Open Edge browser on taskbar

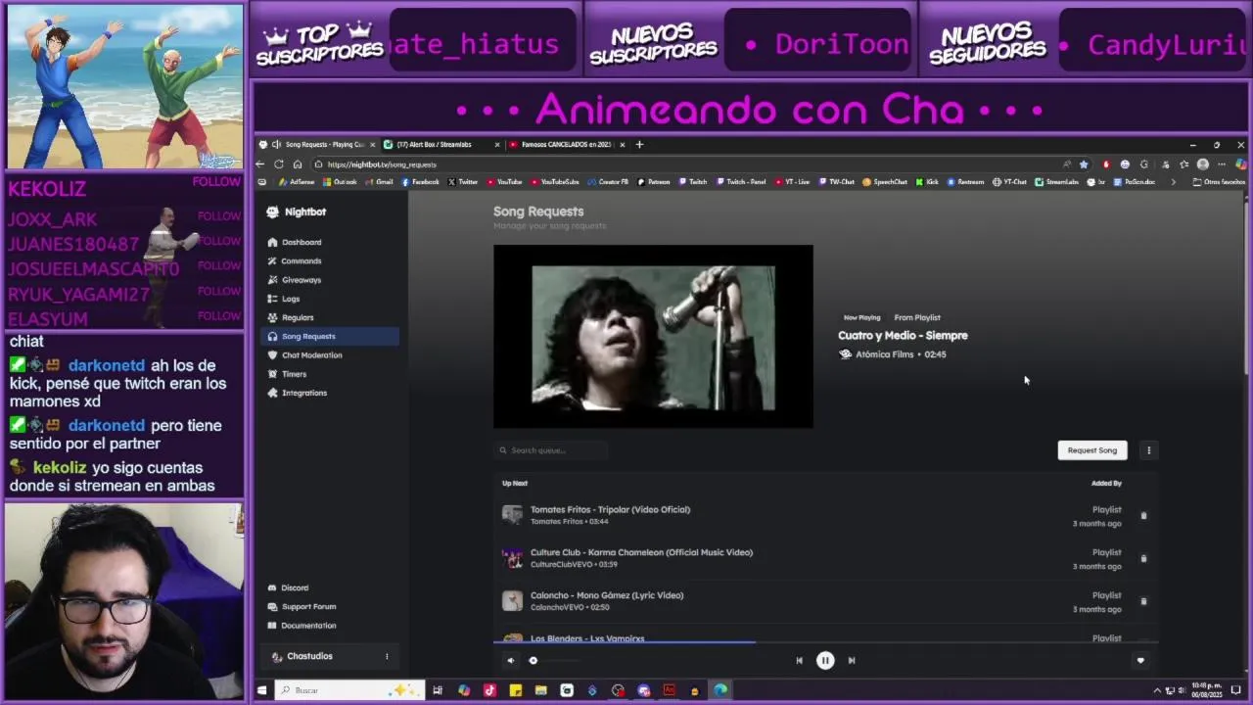pyautogui.click(x=720, y=690)
